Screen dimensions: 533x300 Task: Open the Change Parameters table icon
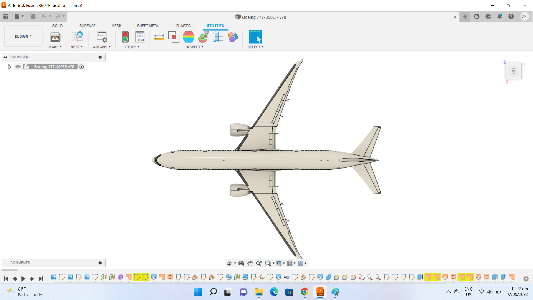coord(140,37)
